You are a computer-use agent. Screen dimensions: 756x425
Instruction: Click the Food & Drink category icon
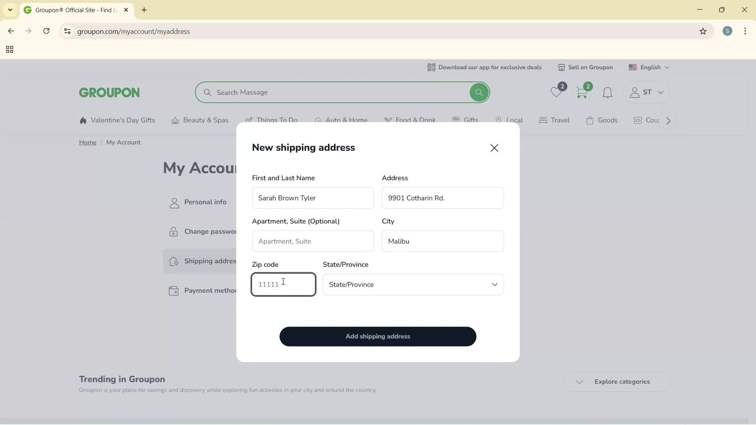tap(389, 120)
